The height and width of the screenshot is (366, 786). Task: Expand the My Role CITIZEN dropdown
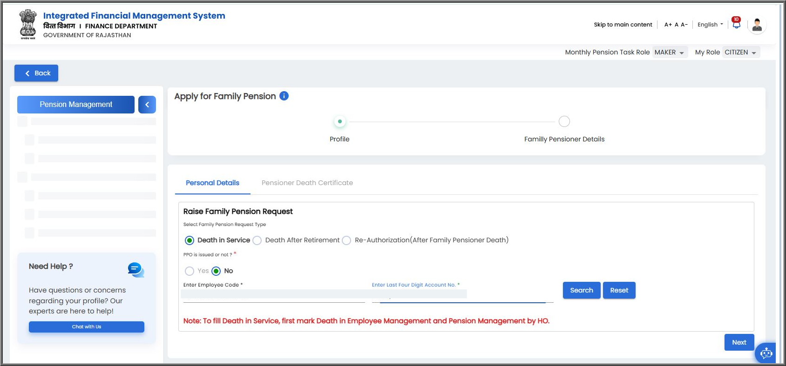[x=741, y=52]
